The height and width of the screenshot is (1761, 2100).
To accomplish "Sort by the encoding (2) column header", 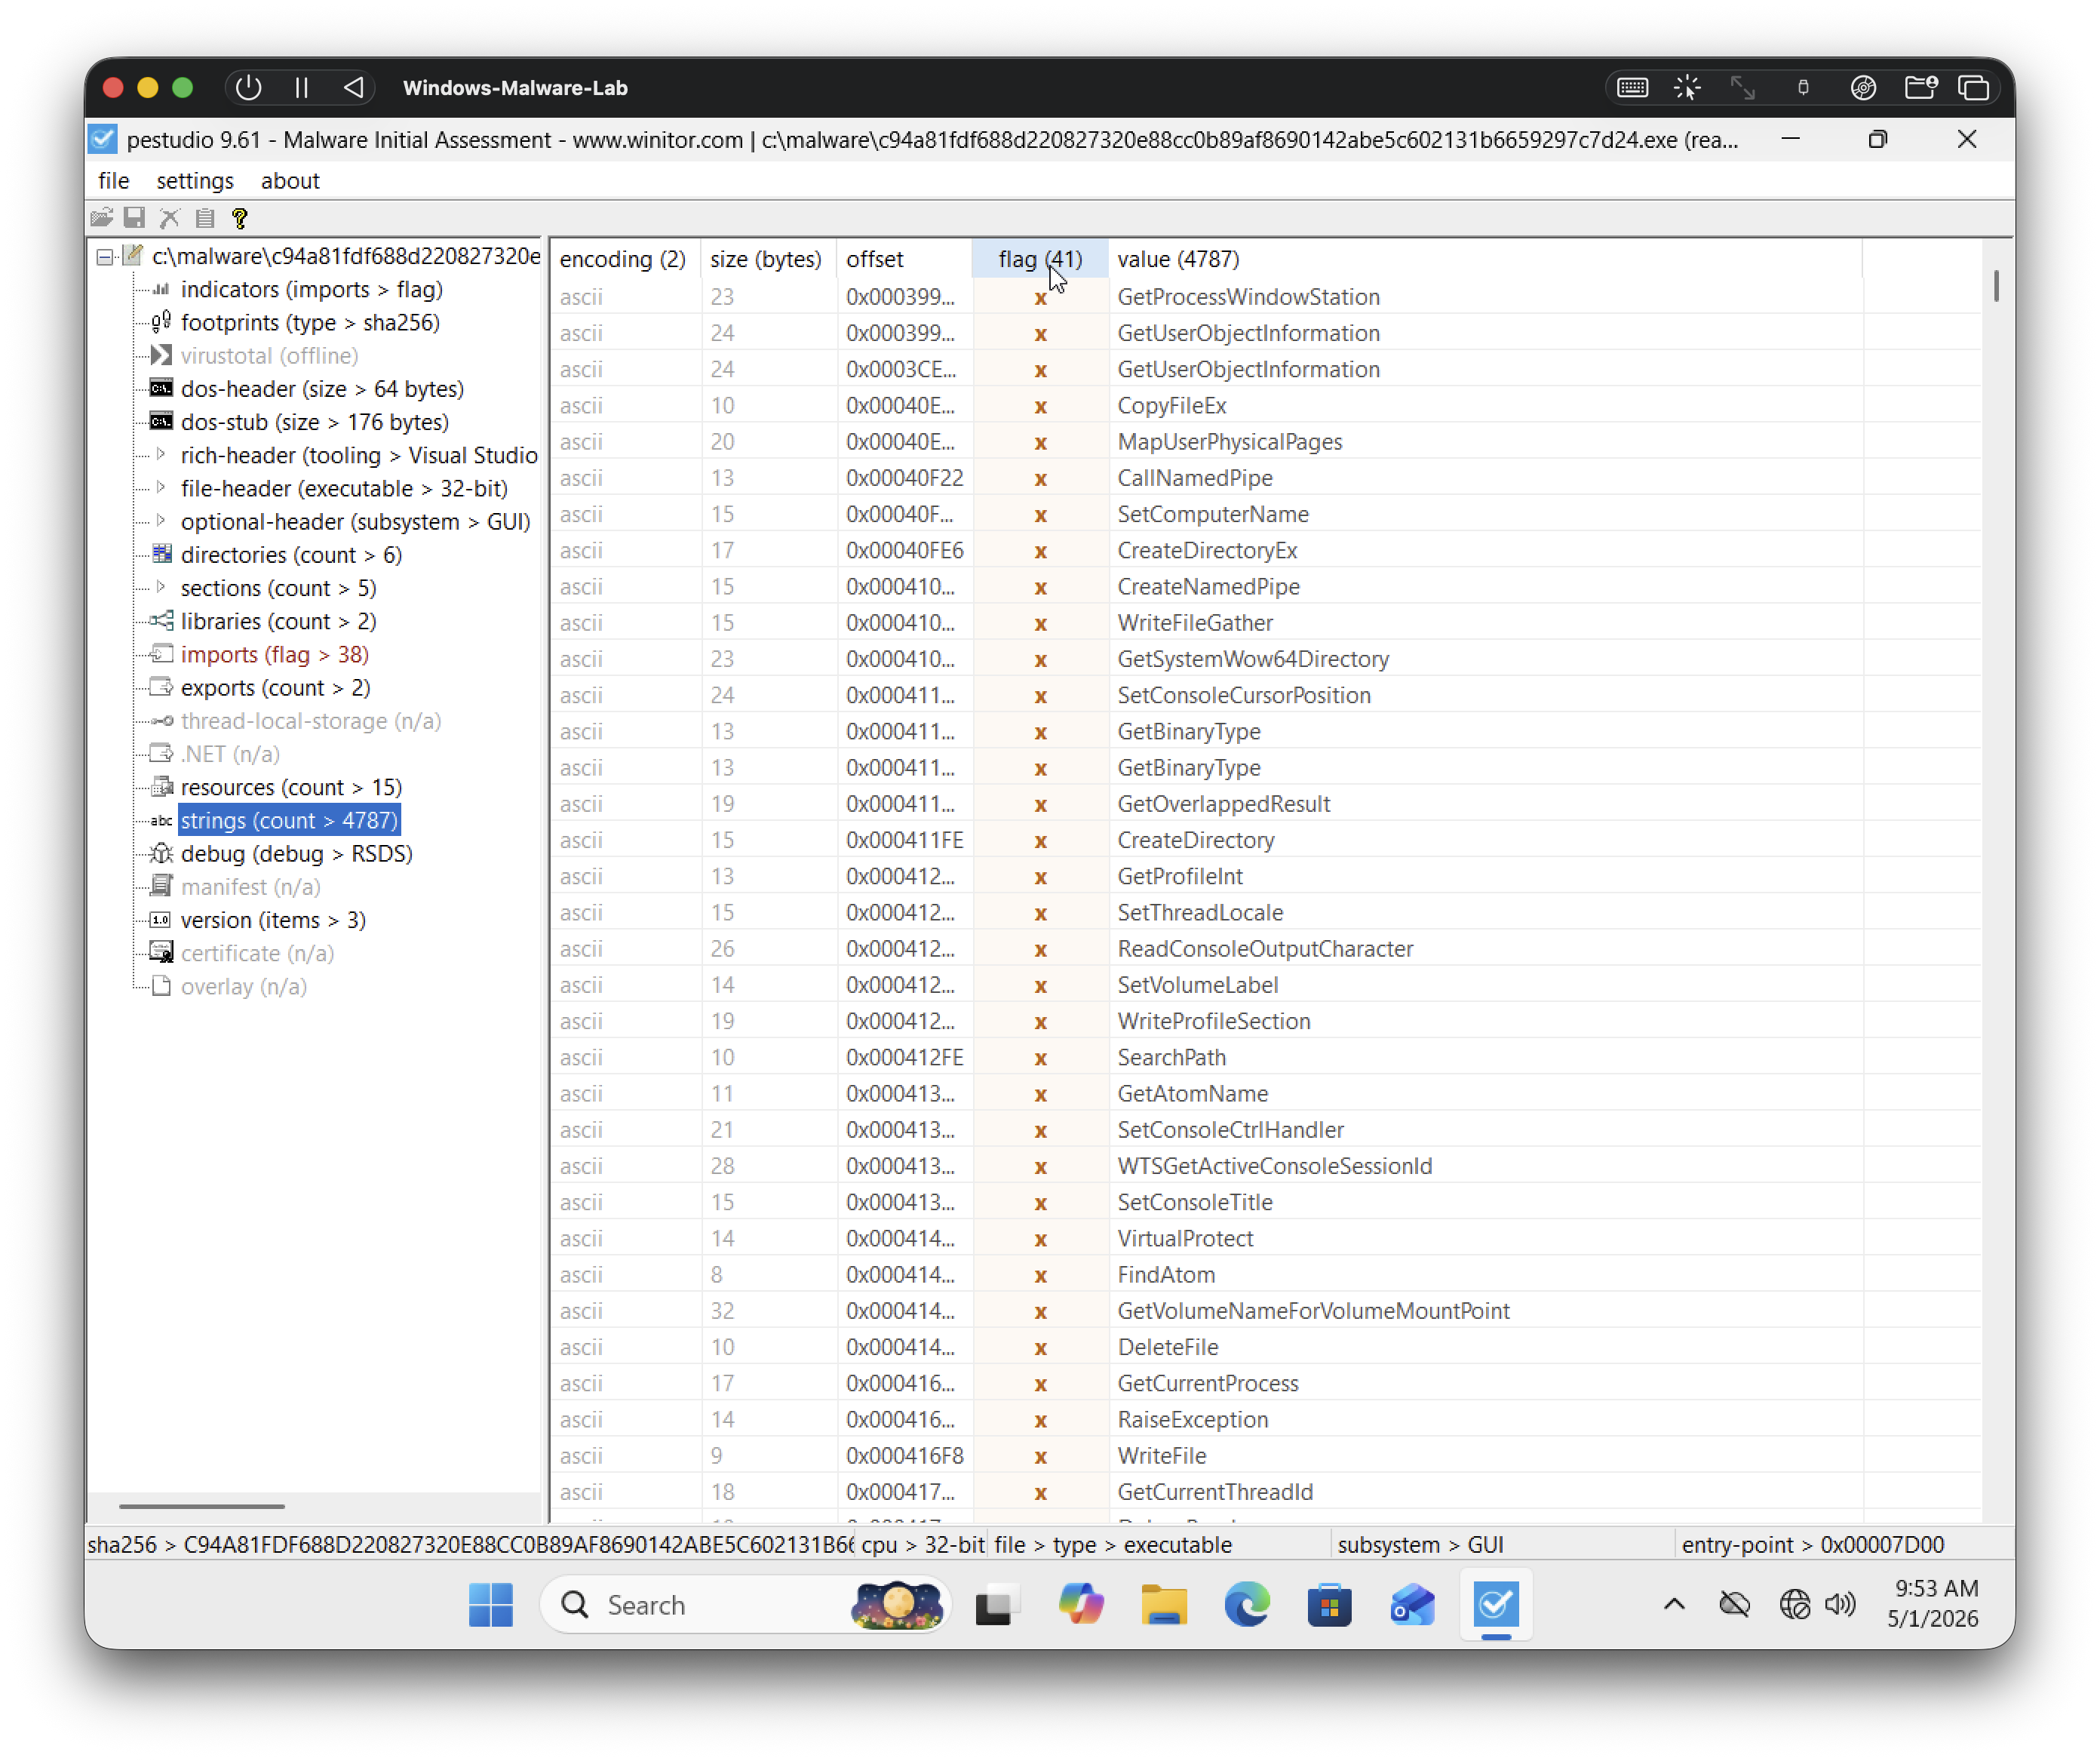I will click(x=626, y=259).
